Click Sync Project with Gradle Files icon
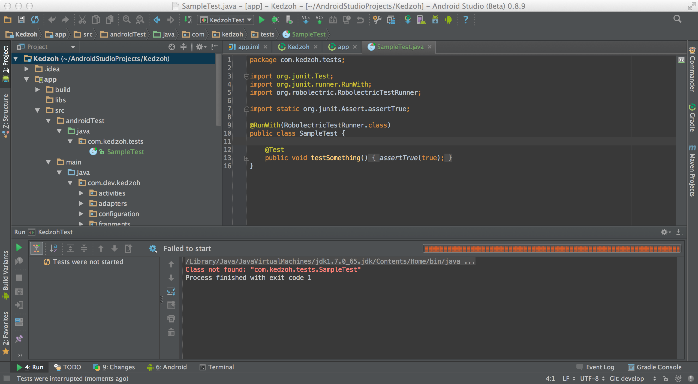This screenshot has height=384, width=698. click(x=408, y=20)
